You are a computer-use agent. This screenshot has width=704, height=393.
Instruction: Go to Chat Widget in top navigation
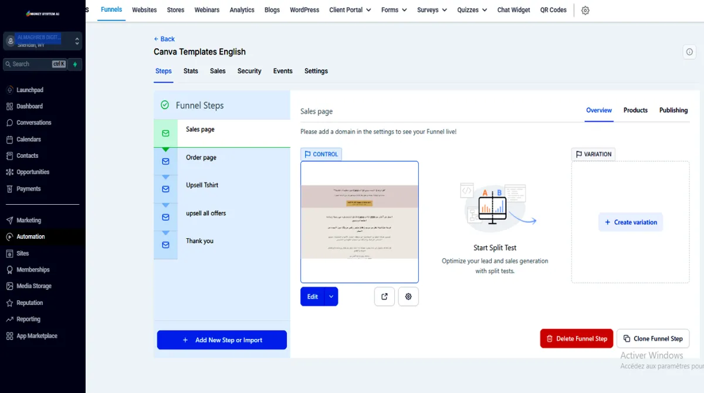tap(513, 10)
